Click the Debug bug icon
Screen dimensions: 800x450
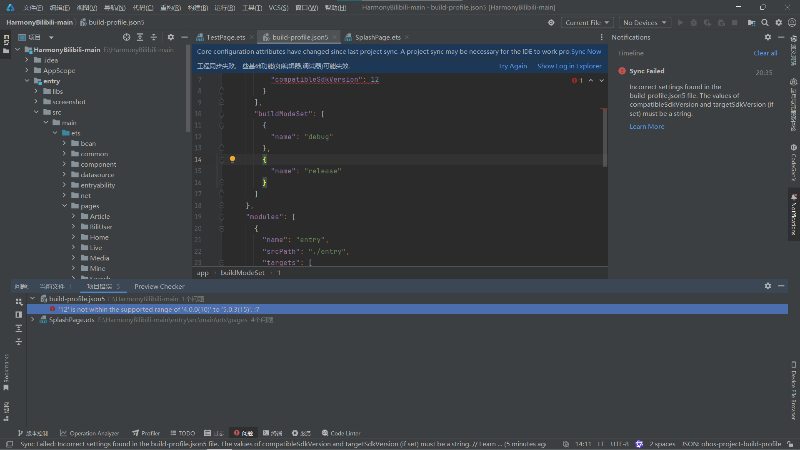pyautogui.click(x=694, y=22)
